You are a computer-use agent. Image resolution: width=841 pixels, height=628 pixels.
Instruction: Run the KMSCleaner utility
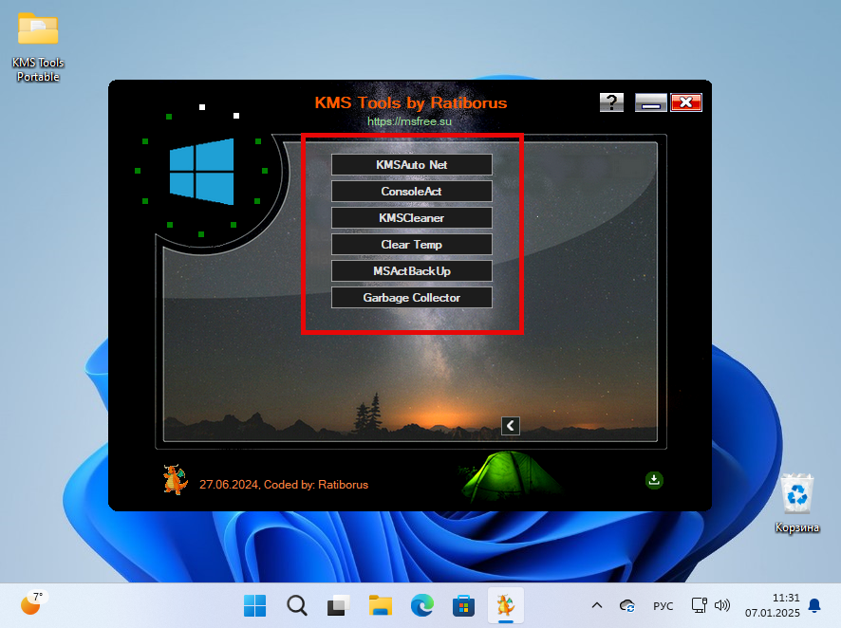pyautogui.click(x=411, y=218)
